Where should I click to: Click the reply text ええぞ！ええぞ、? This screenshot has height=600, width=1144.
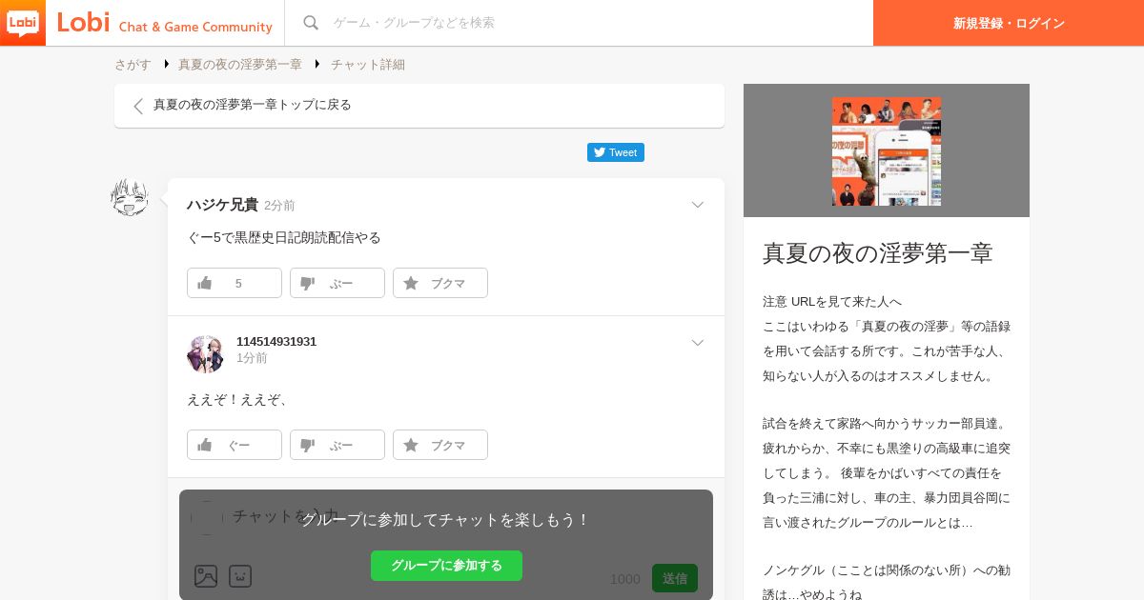point(238,400)
